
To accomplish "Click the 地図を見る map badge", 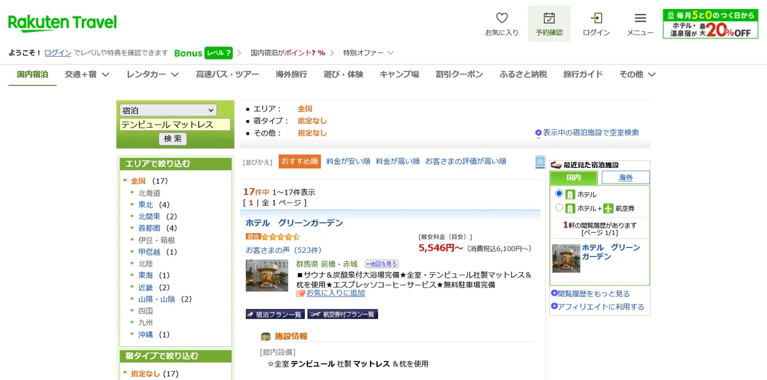I will 382,264.
